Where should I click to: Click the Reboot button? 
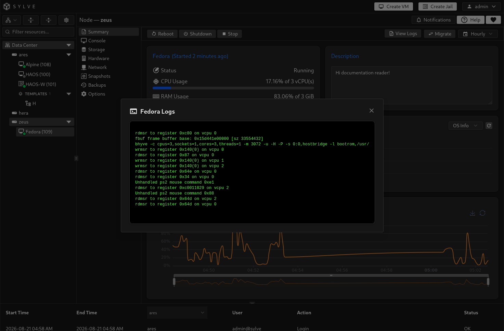pos(163,34)
